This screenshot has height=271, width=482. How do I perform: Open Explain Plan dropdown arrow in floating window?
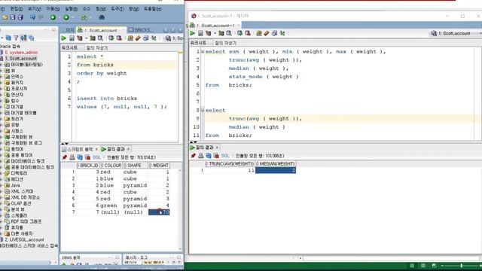click(215, 33)
